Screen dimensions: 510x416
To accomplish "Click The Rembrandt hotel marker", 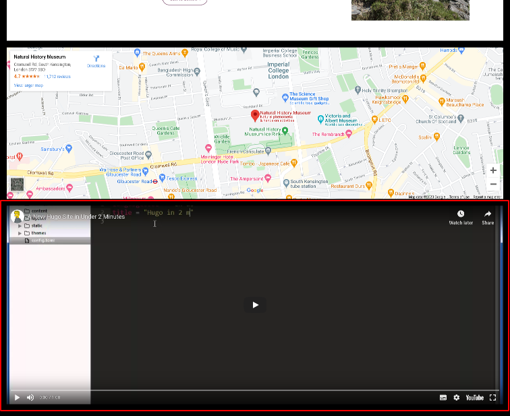I will (x=348, y=133).
